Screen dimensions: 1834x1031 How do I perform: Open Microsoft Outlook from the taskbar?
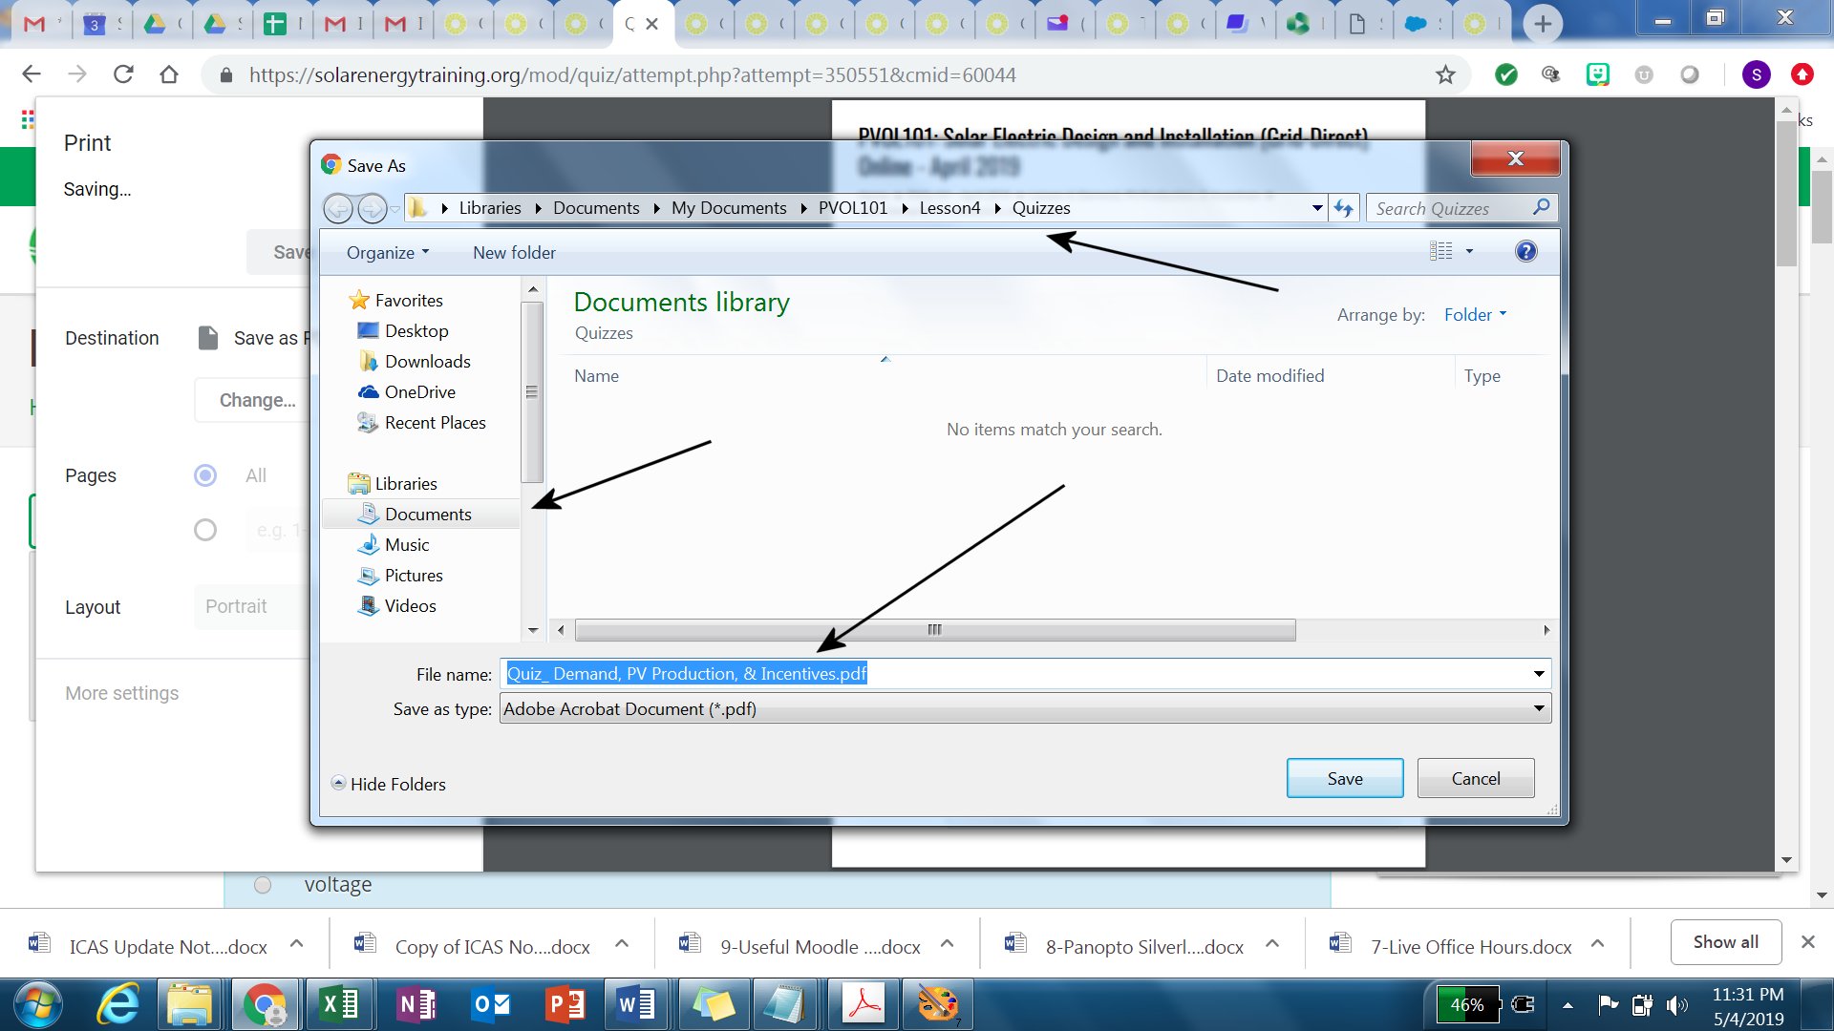tap(490, 1004)
